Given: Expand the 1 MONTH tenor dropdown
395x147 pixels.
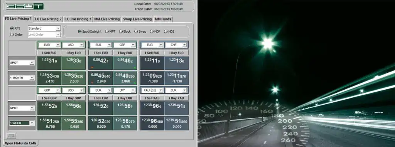Looking at the screenshot, I should click(x=22, y=78).
